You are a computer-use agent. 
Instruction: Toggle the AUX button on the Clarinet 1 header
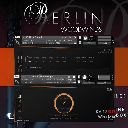(x=113, y=80)
